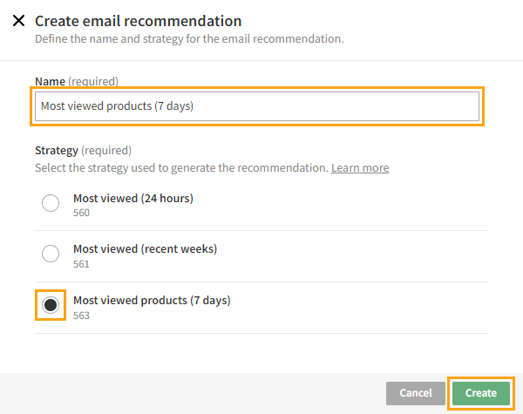523x414 pixels.
Task: Click the Most viewed products (7 days) label
Action: [151, 300]
